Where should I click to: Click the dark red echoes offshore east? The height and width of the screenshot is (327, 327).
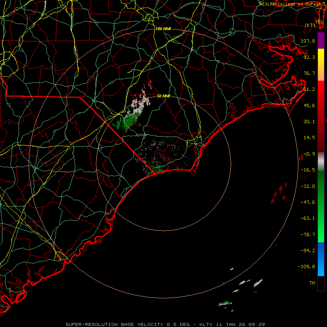(279, 193)
